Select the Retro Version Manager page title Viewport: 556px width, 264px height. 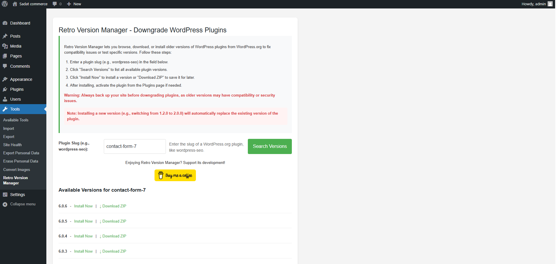[x=143, y=30]
